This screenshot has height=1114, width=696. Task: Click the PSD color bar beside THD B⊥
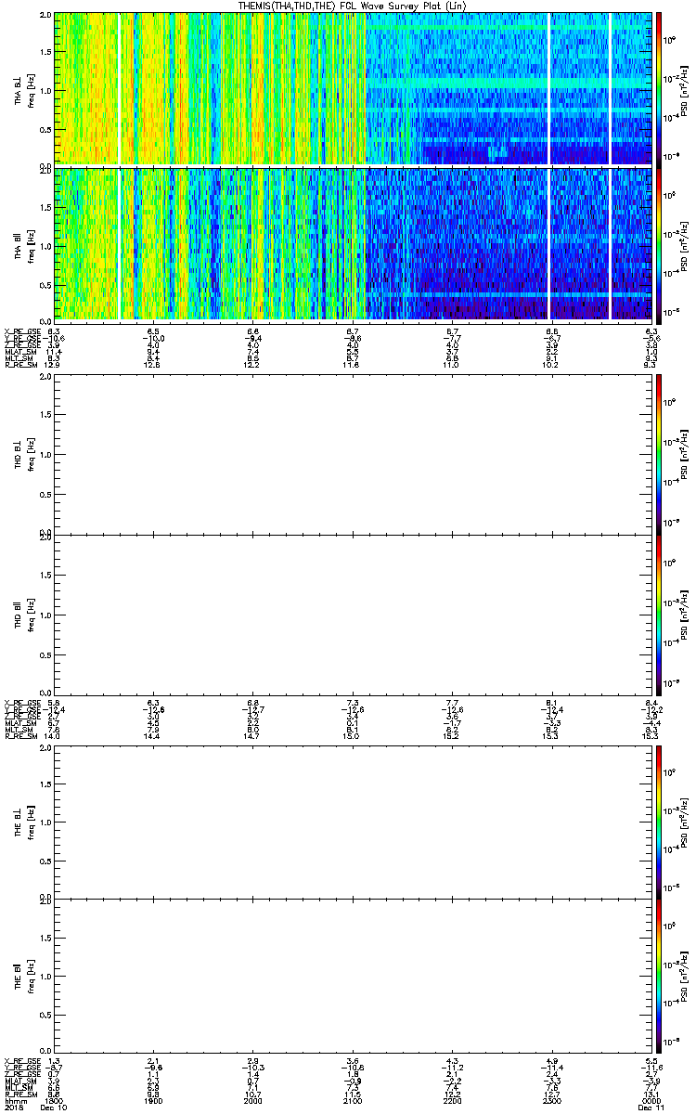659,453
